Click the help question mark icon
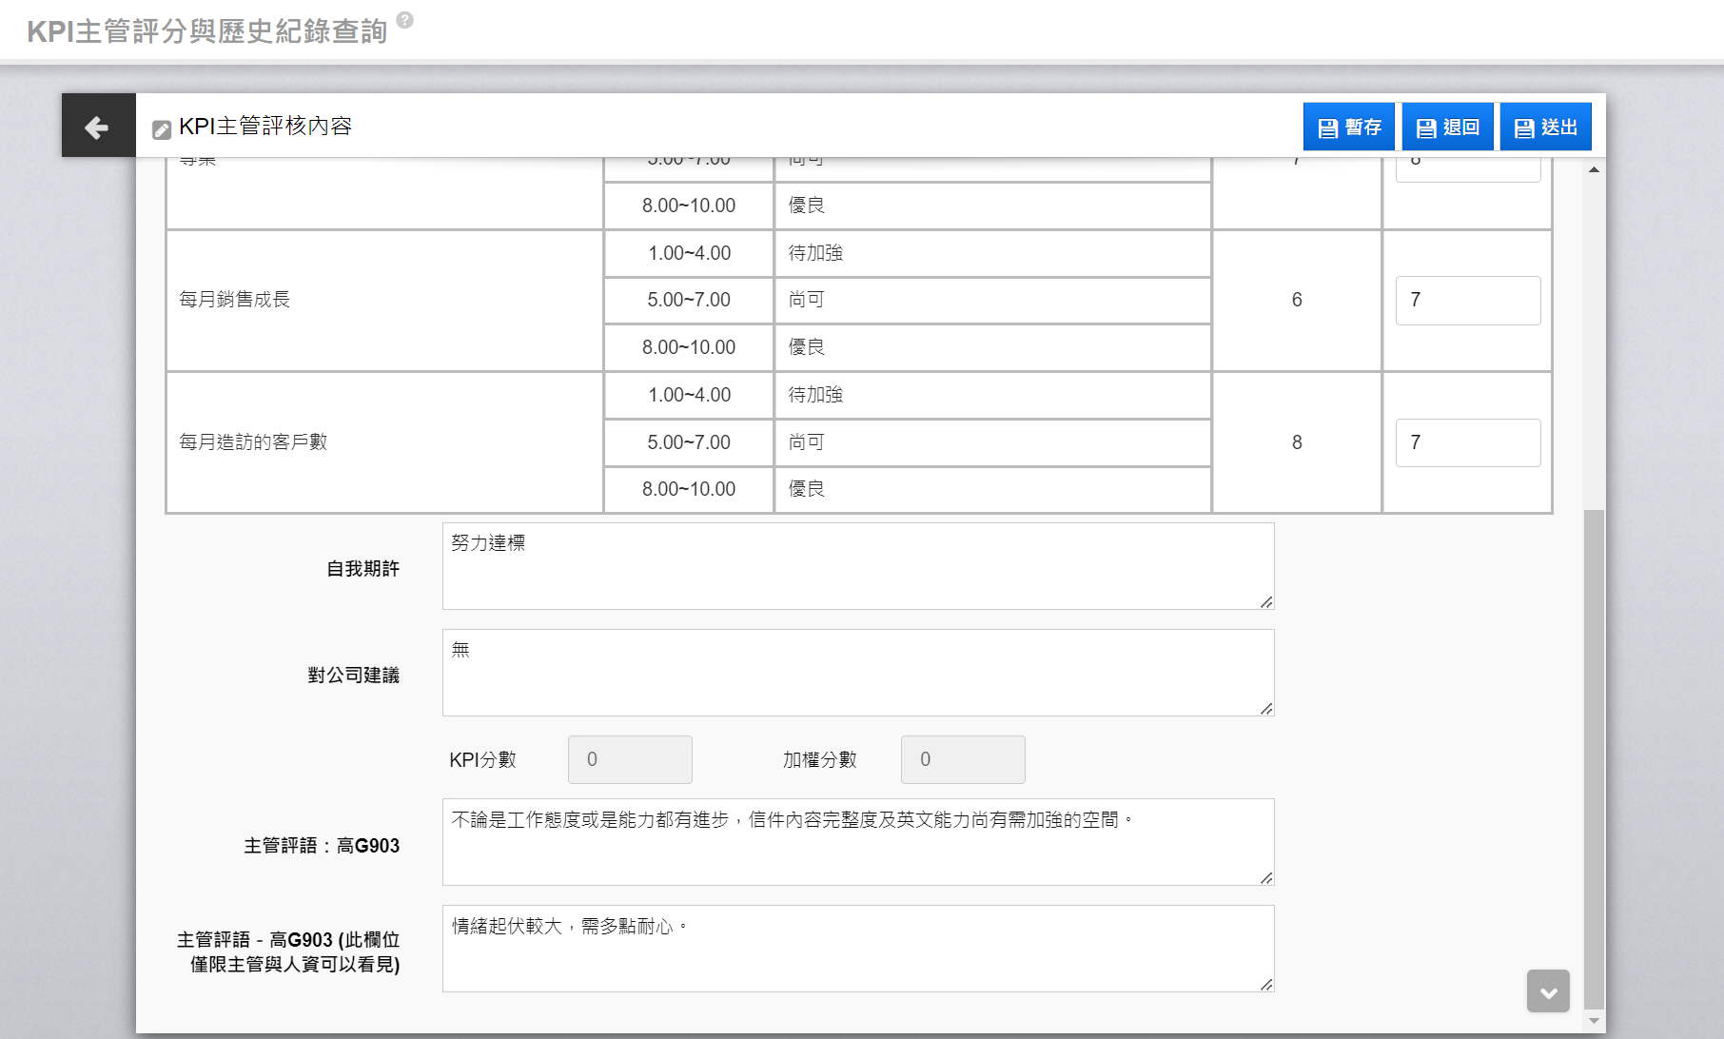This screenshot has height=1039, width=1724. coord(404,20)
